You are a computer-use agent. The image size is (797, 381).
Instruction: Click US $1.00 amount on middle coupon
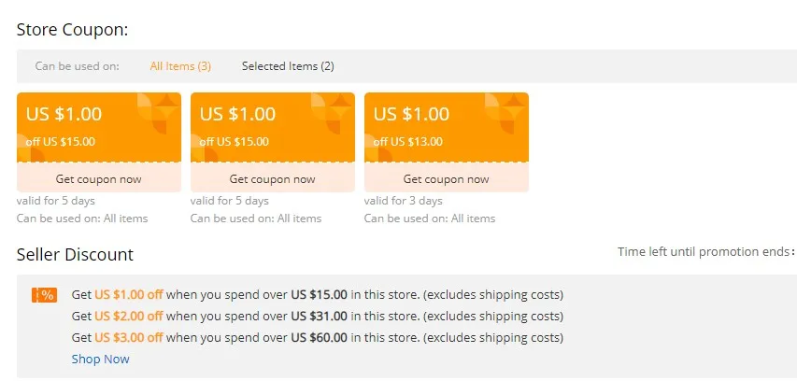[238, 114]
